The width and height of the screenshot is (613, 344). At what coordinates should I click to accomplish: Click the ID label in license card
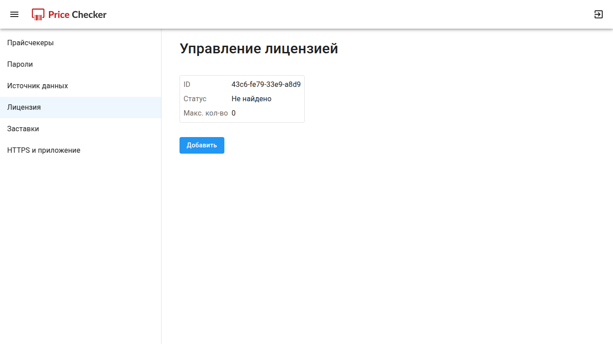(x=187, y=85)
